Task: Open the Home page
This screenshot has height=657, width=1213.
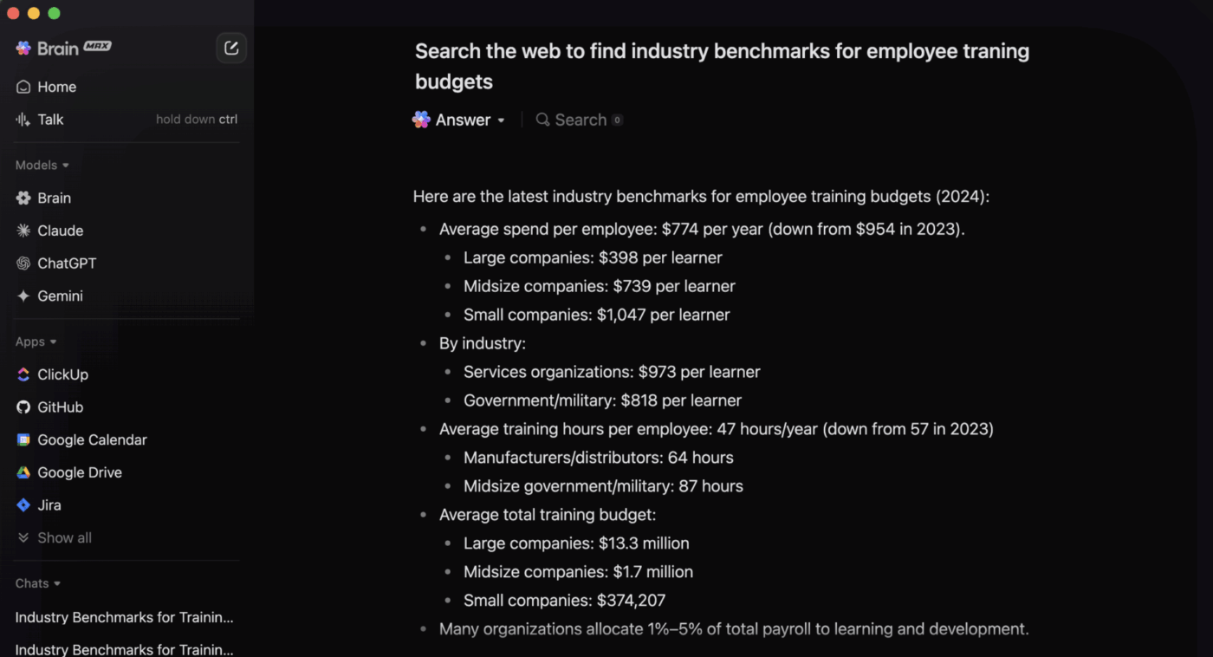Action: coord(56,87)
